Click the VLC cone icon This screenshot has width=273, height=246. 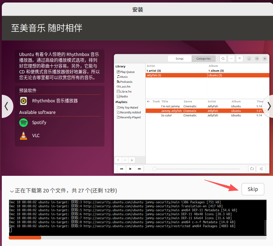point(24,136)
